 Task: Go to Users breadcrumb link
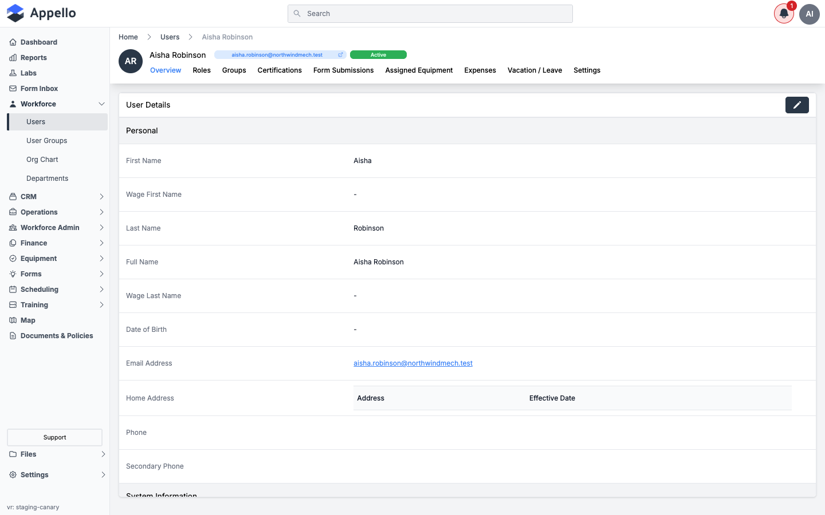click(170, 37)
